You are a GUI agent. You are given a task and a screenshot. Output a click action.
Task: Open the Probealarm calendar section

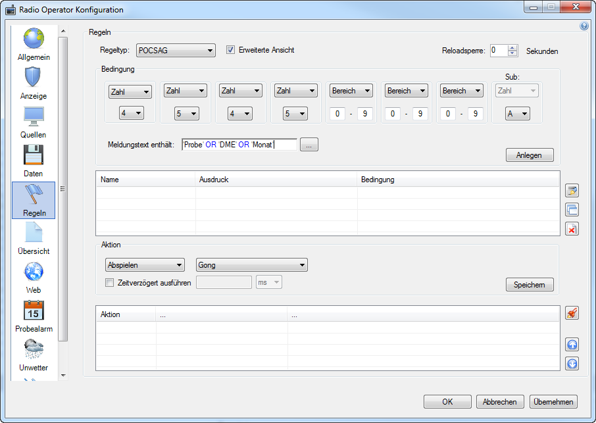point(34,316)
